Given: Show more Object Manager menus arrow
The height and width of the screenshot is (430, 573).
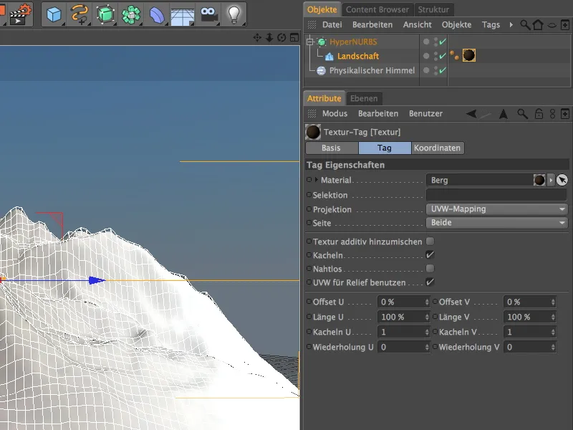Looking at the screenshot, I should coord(511,25).
